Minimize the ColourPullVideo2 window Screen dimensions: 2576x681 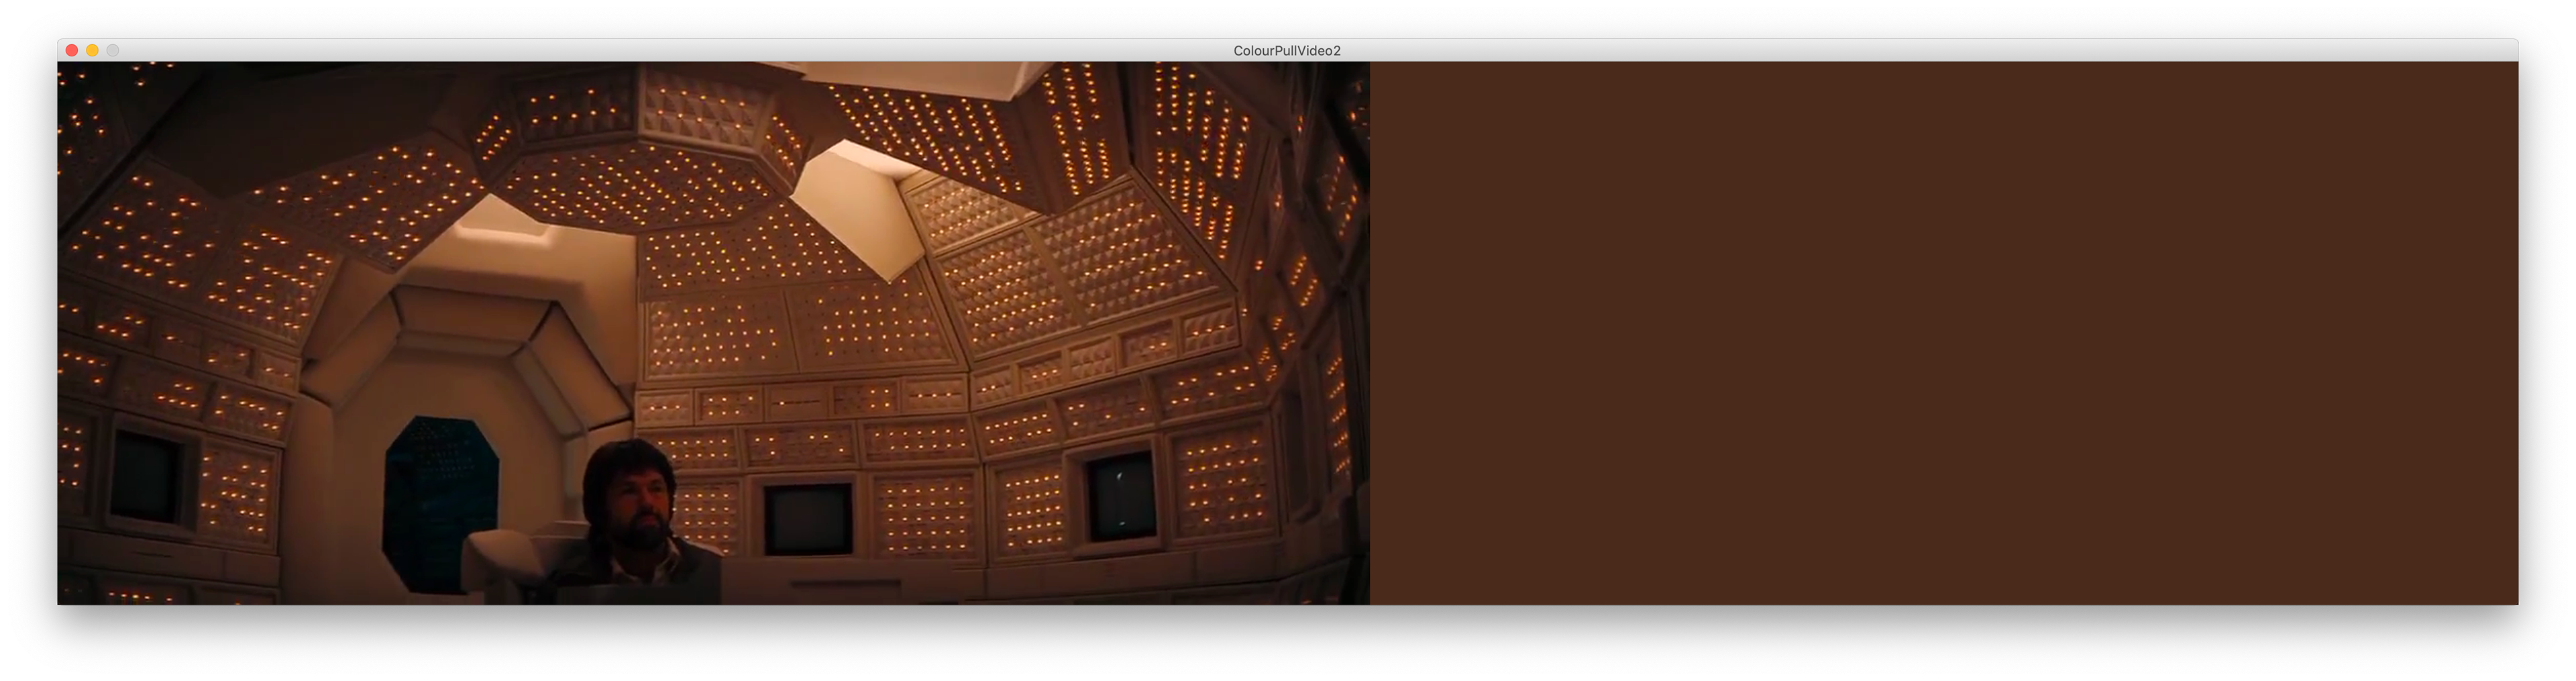[x=92, y=50]
